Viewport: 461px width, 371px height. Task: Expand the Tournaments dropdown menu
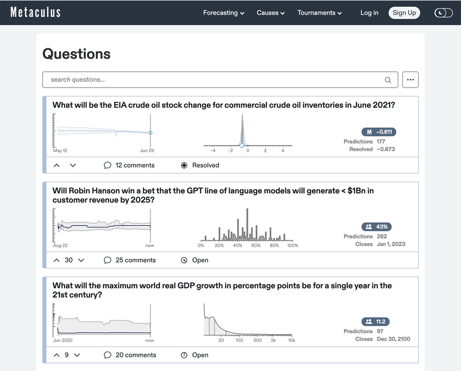[319, 13]
